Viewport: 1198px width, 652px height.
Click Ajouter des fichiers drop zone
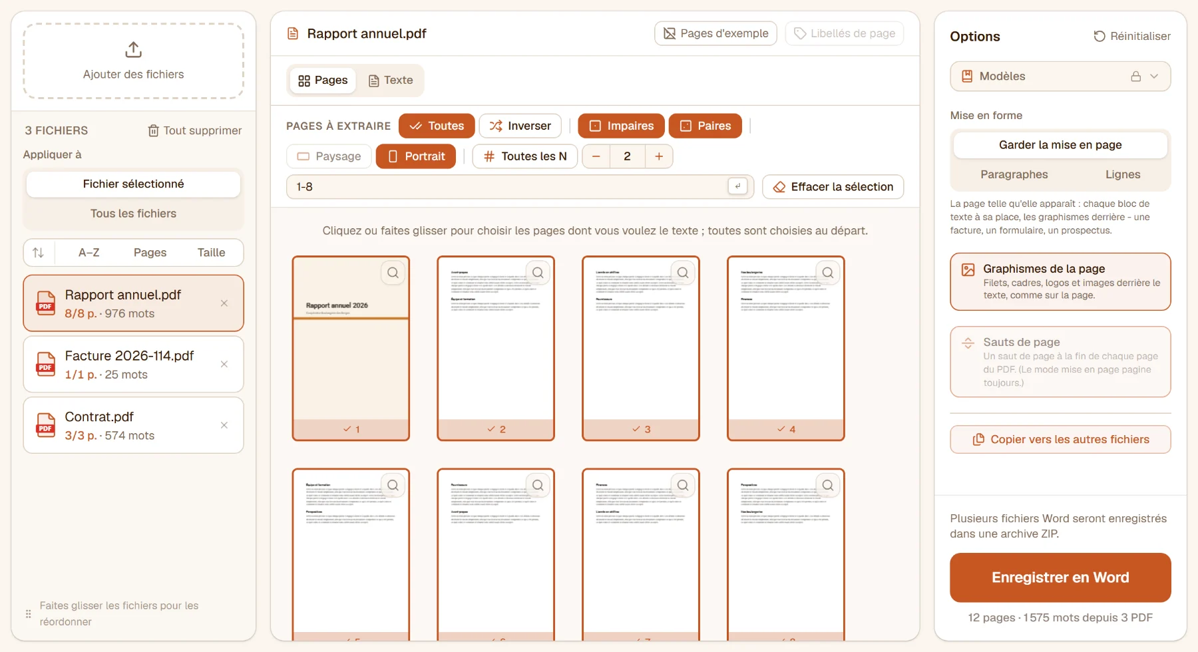pyautogui.click(x=133, y=61)
